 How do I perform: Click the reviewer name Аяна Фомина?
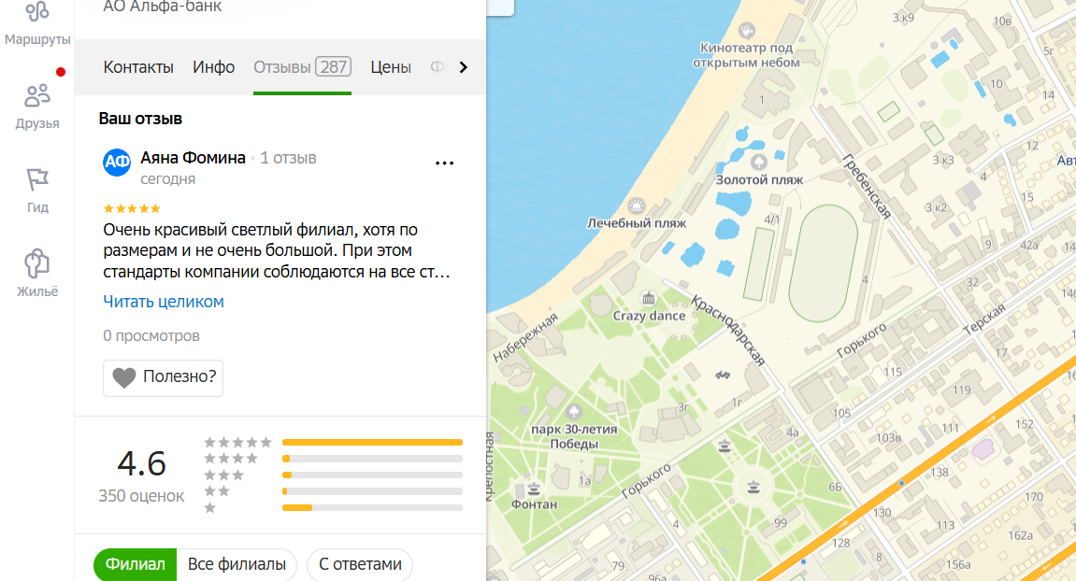(x=193, y=158)
